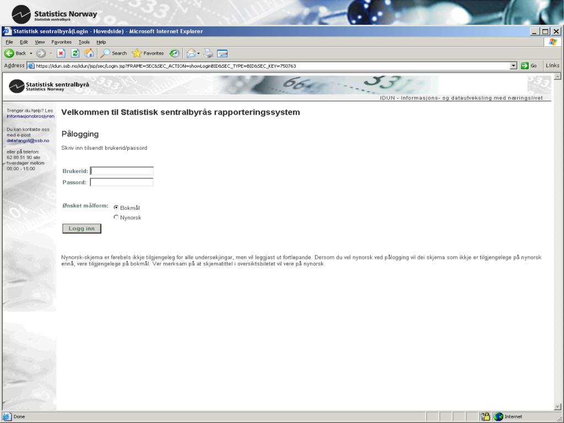The width and height of the screenshot is (564, 423).
Task: Click the padlock security icon in status bar
Action: coord(485,416)
